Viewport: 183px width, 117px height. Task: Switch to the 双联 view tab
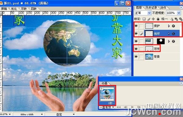[24, 9]
